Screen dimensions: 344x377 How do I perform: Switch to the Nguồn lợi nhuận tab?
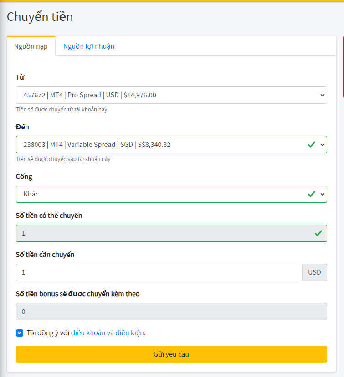(89, 46)
